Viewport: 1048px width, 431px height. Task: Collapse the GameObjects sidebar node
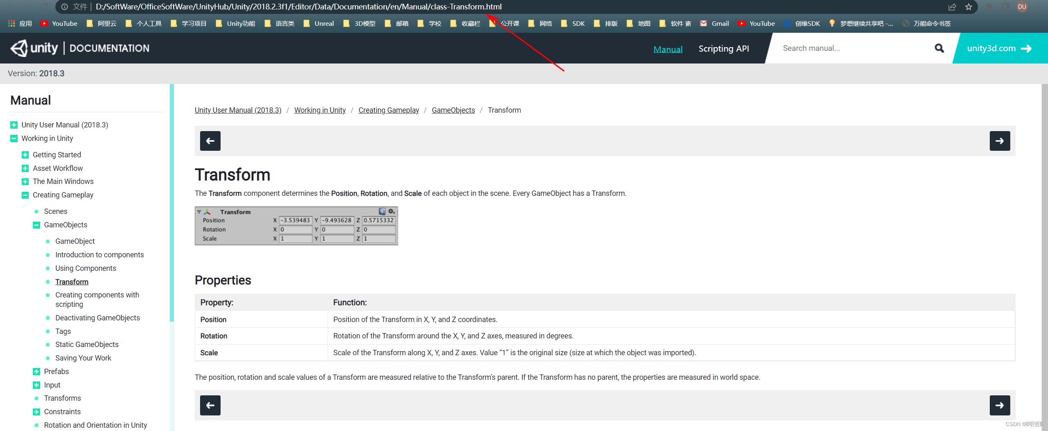pyautogui.click(x=36, y=225)
